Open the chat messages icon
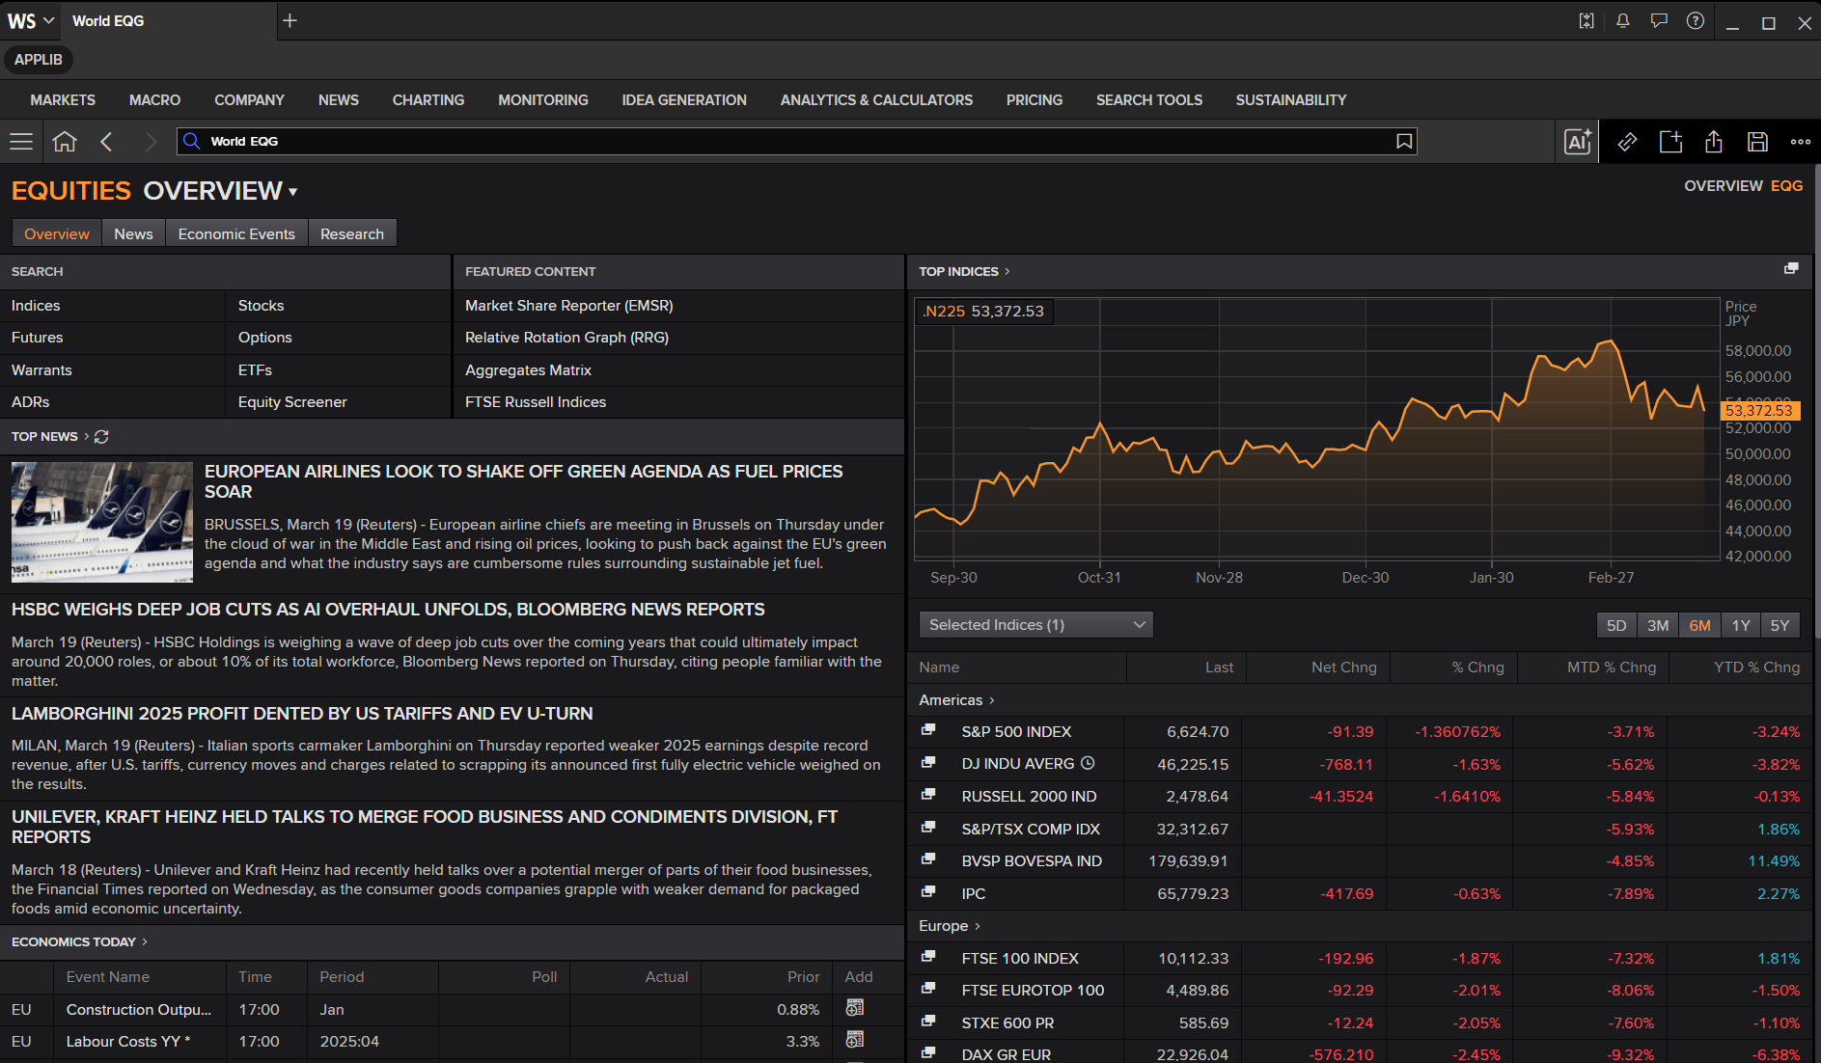 (1659, 21)
